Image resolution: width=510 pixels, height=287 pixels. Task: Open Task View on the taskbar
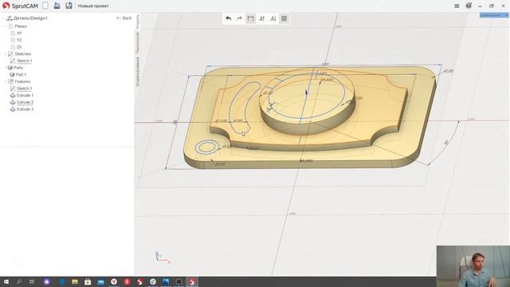(32, 281)
